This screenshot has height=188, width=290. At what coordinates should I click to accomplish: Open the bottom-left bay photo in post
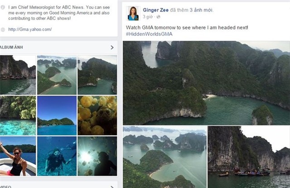164,157
